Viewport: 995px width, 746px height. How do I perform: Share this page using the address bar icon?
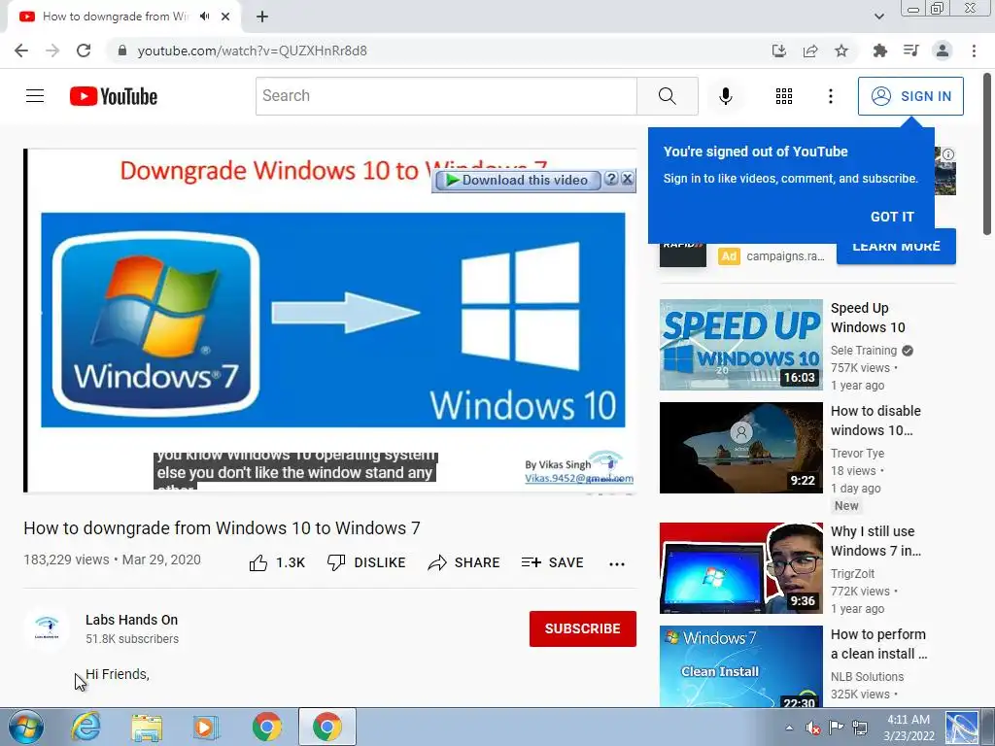(810, 51)
